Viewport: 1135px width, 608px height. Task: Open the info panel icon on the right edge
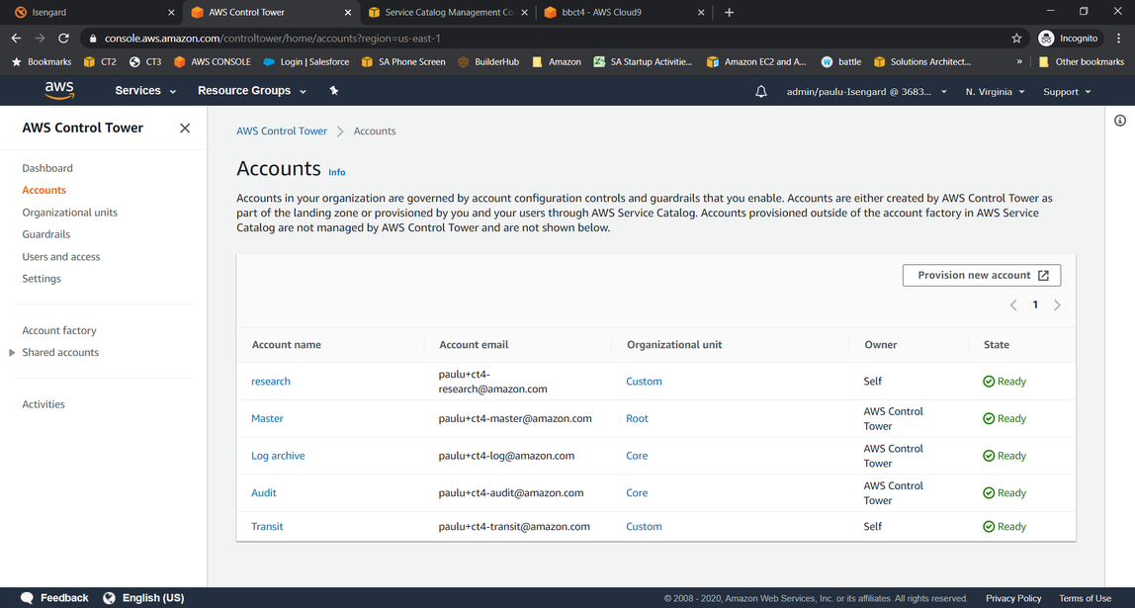click(x=1120, y=121)
